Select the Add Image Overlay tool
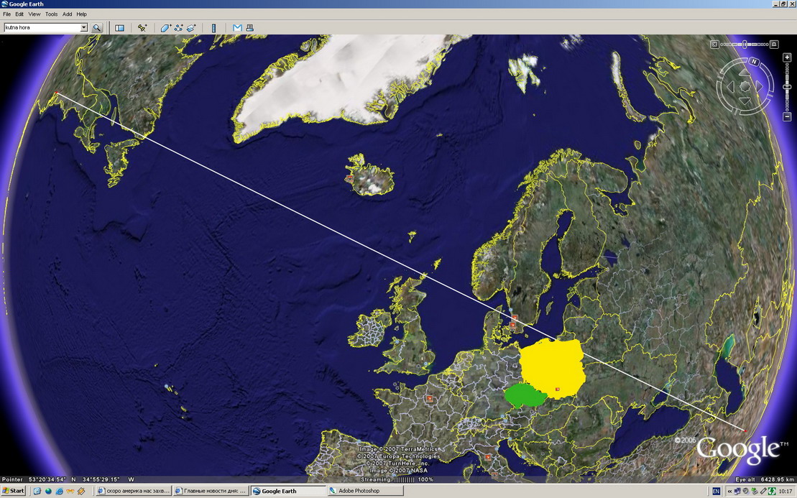This screenshot has width=797, height=498. click(191, 28)
